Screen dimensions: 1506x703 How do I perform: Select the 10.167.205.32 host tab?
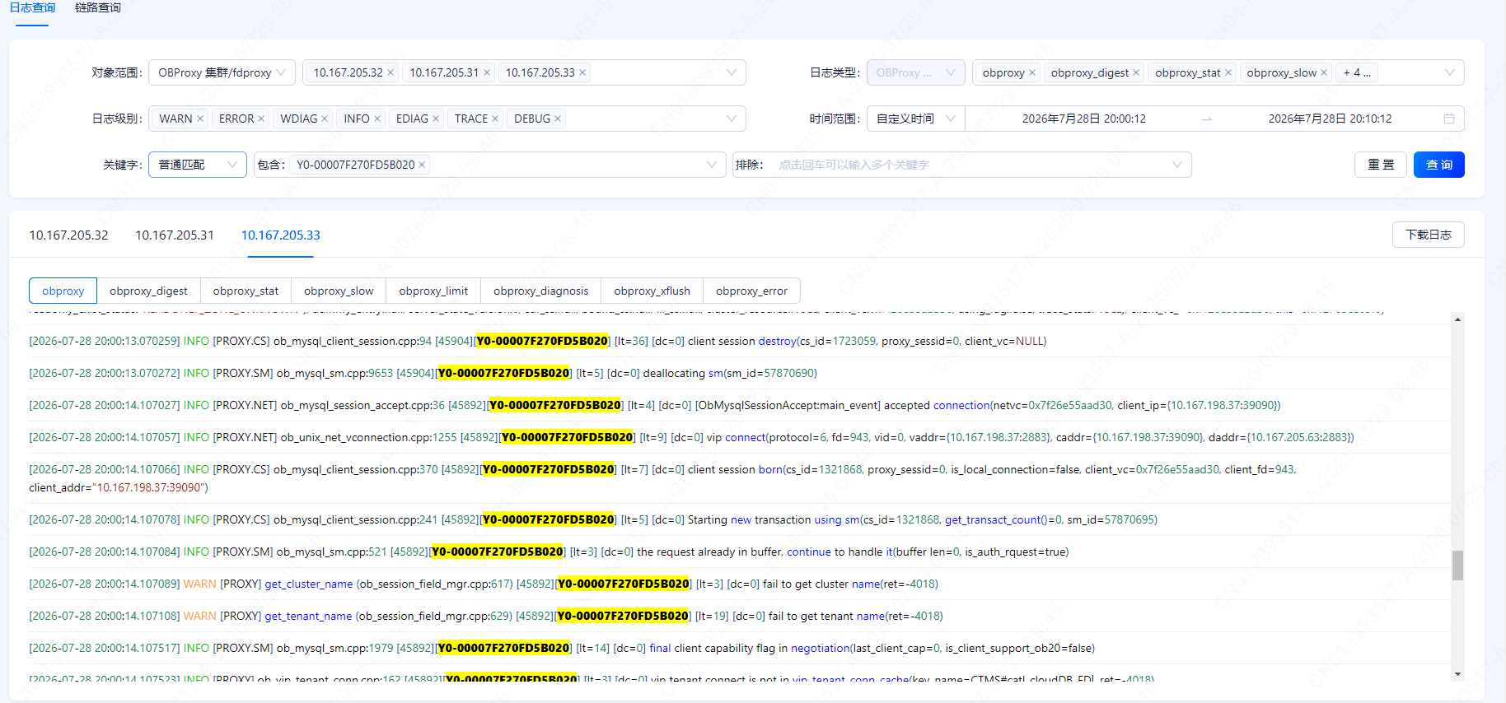(68, 235)
